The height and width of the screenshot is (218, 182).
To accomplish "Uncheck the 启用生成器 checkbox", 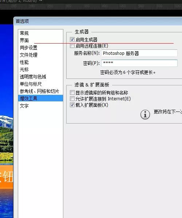I will tap(72, 40).
